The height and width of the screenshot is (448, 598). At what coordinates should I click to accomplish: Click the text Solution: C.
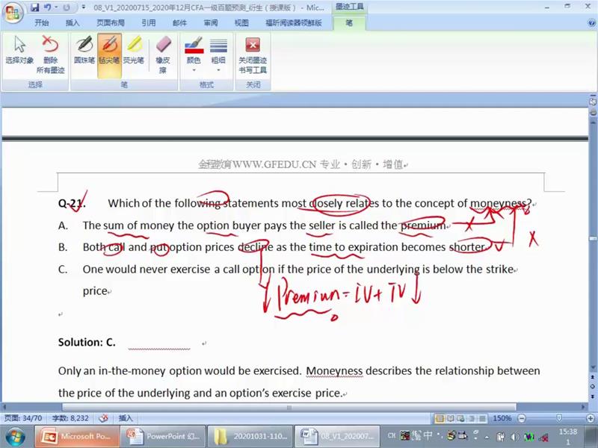coord(87,342)
